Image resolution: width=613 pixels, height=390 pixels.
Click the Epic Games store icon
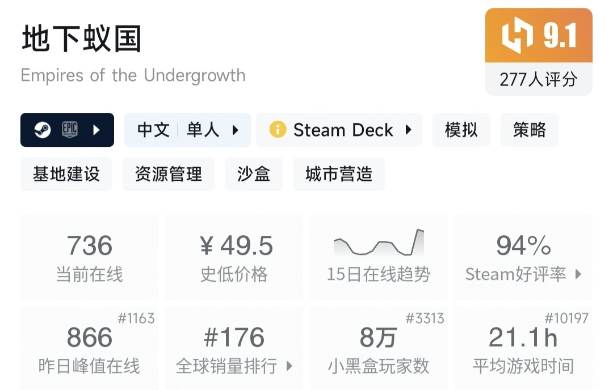[69, 130]
